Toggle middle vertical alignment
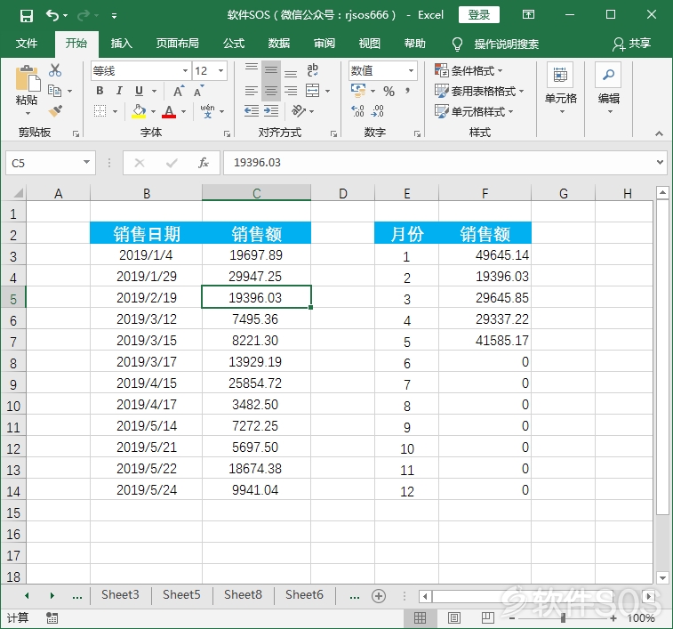Image resolution: width=673 pixels, height=629 pixels. point(271,70)
